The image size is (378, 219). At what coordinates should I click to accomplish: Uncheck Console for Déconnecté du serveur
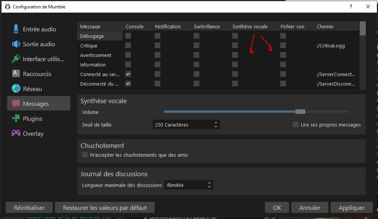[128, 84]
